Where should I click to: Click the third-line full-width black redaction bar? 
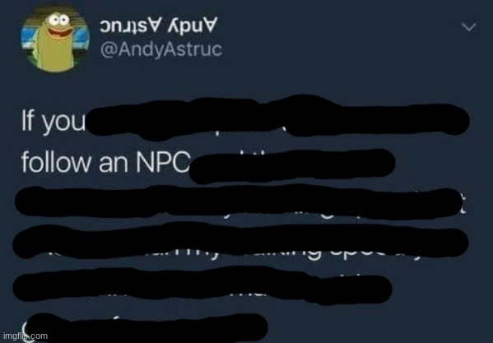239,202
